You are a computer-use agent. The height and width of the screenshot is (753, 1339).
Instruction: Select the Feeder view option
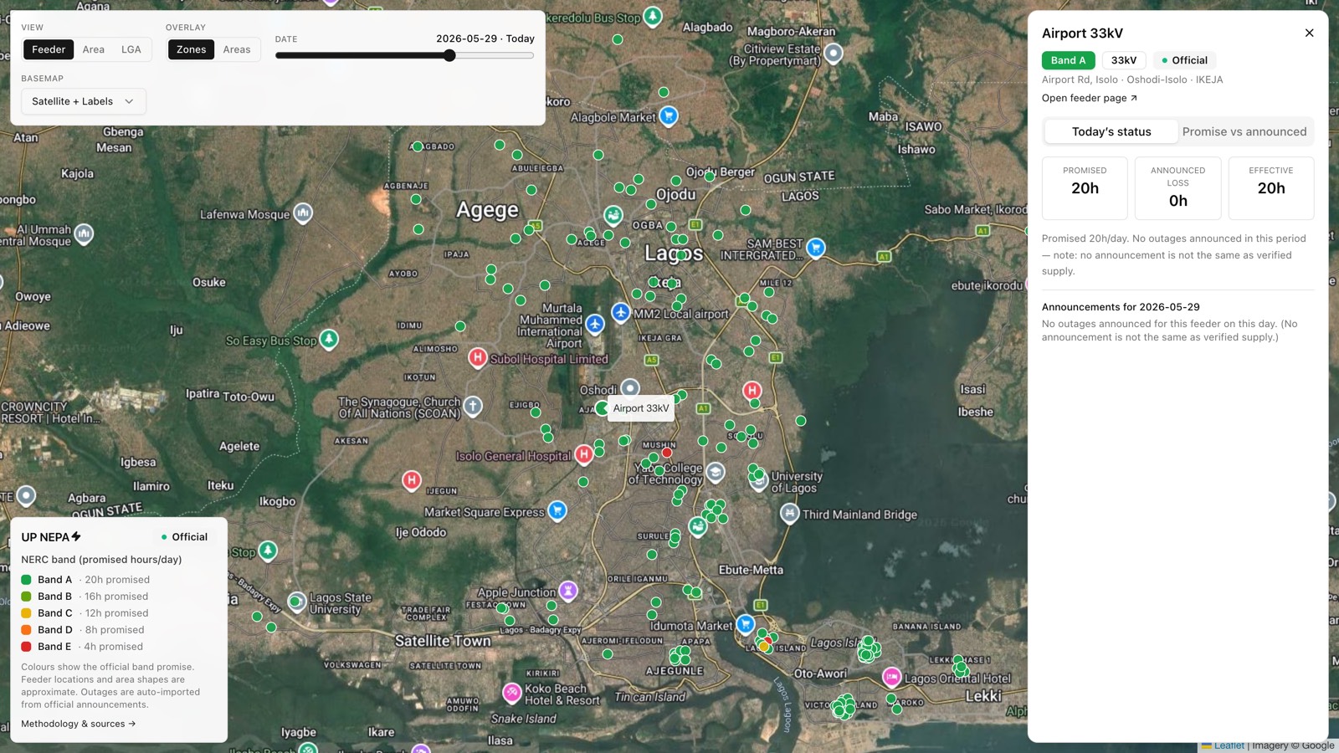point(49,49)
